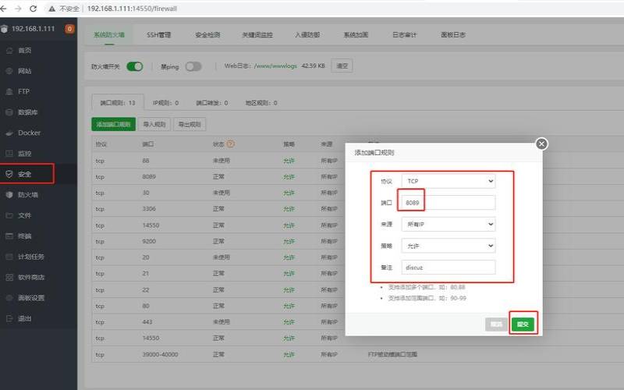Open 计划任务 scheduled tasks in the sidebar

(x=30, y=257)
